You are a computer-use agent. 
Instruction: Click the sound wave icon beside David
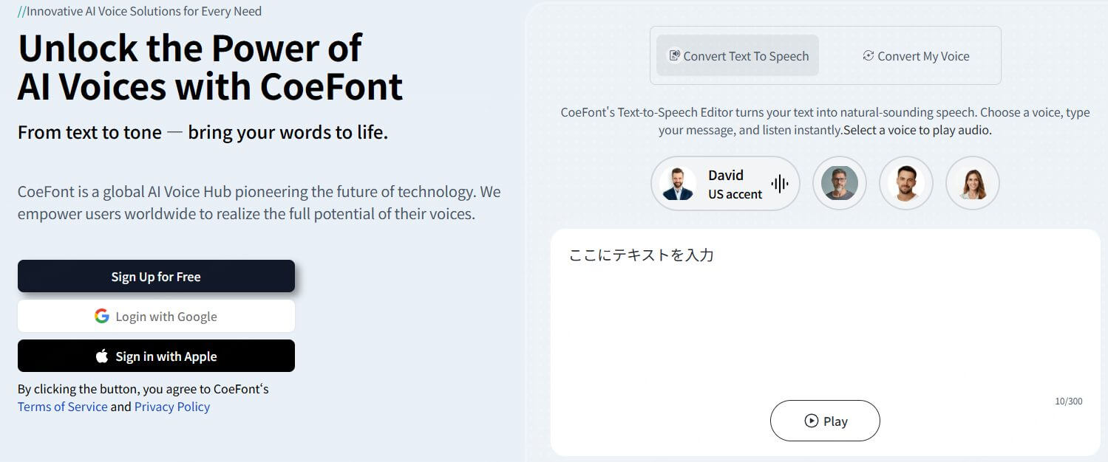point(780,184)
